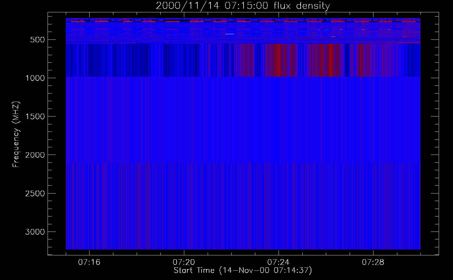Select the 2500 frequency tick label
The image size is (453, 280).
35,193
